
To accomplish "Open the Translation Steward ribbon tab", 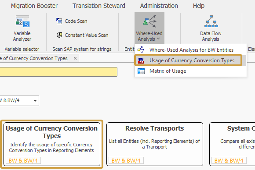I will 99,6.
